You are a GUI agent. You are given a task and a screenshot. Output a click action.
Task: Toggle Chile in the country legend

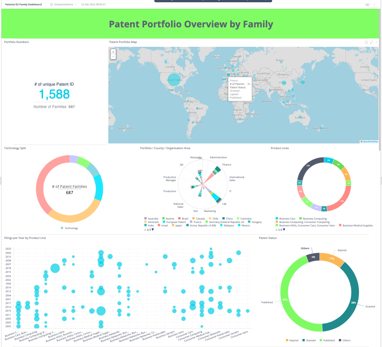(x=214, y=218)
